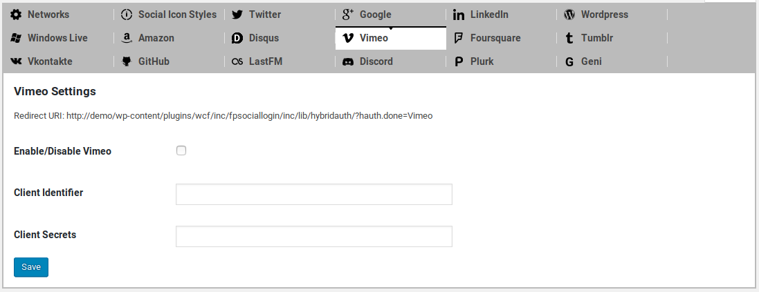
Task: Click the Tumblr logo icon
Action: pos(569,38)
